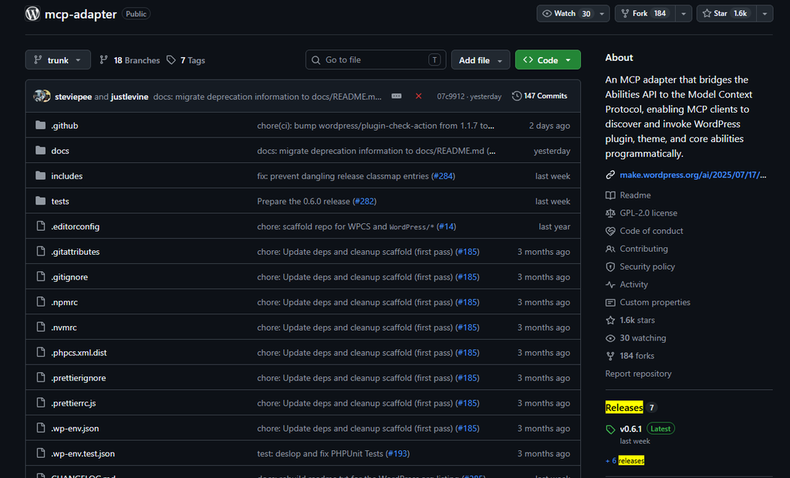The height and width of the screenshot is (478, 790).
Task: Focus the Go to file search field
Action: 376,59
